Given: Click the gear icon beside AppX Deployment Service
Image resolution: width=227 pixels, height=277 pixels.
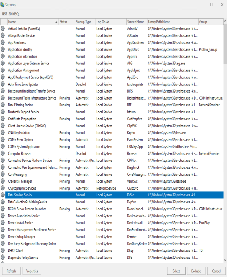Looking at the screenshot, I should click(x=3, y=77).
